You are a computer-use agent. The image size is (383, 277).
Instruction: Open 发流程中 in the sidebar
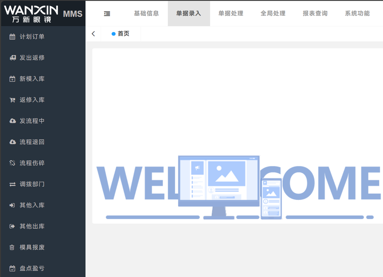[x=43, y=121]
